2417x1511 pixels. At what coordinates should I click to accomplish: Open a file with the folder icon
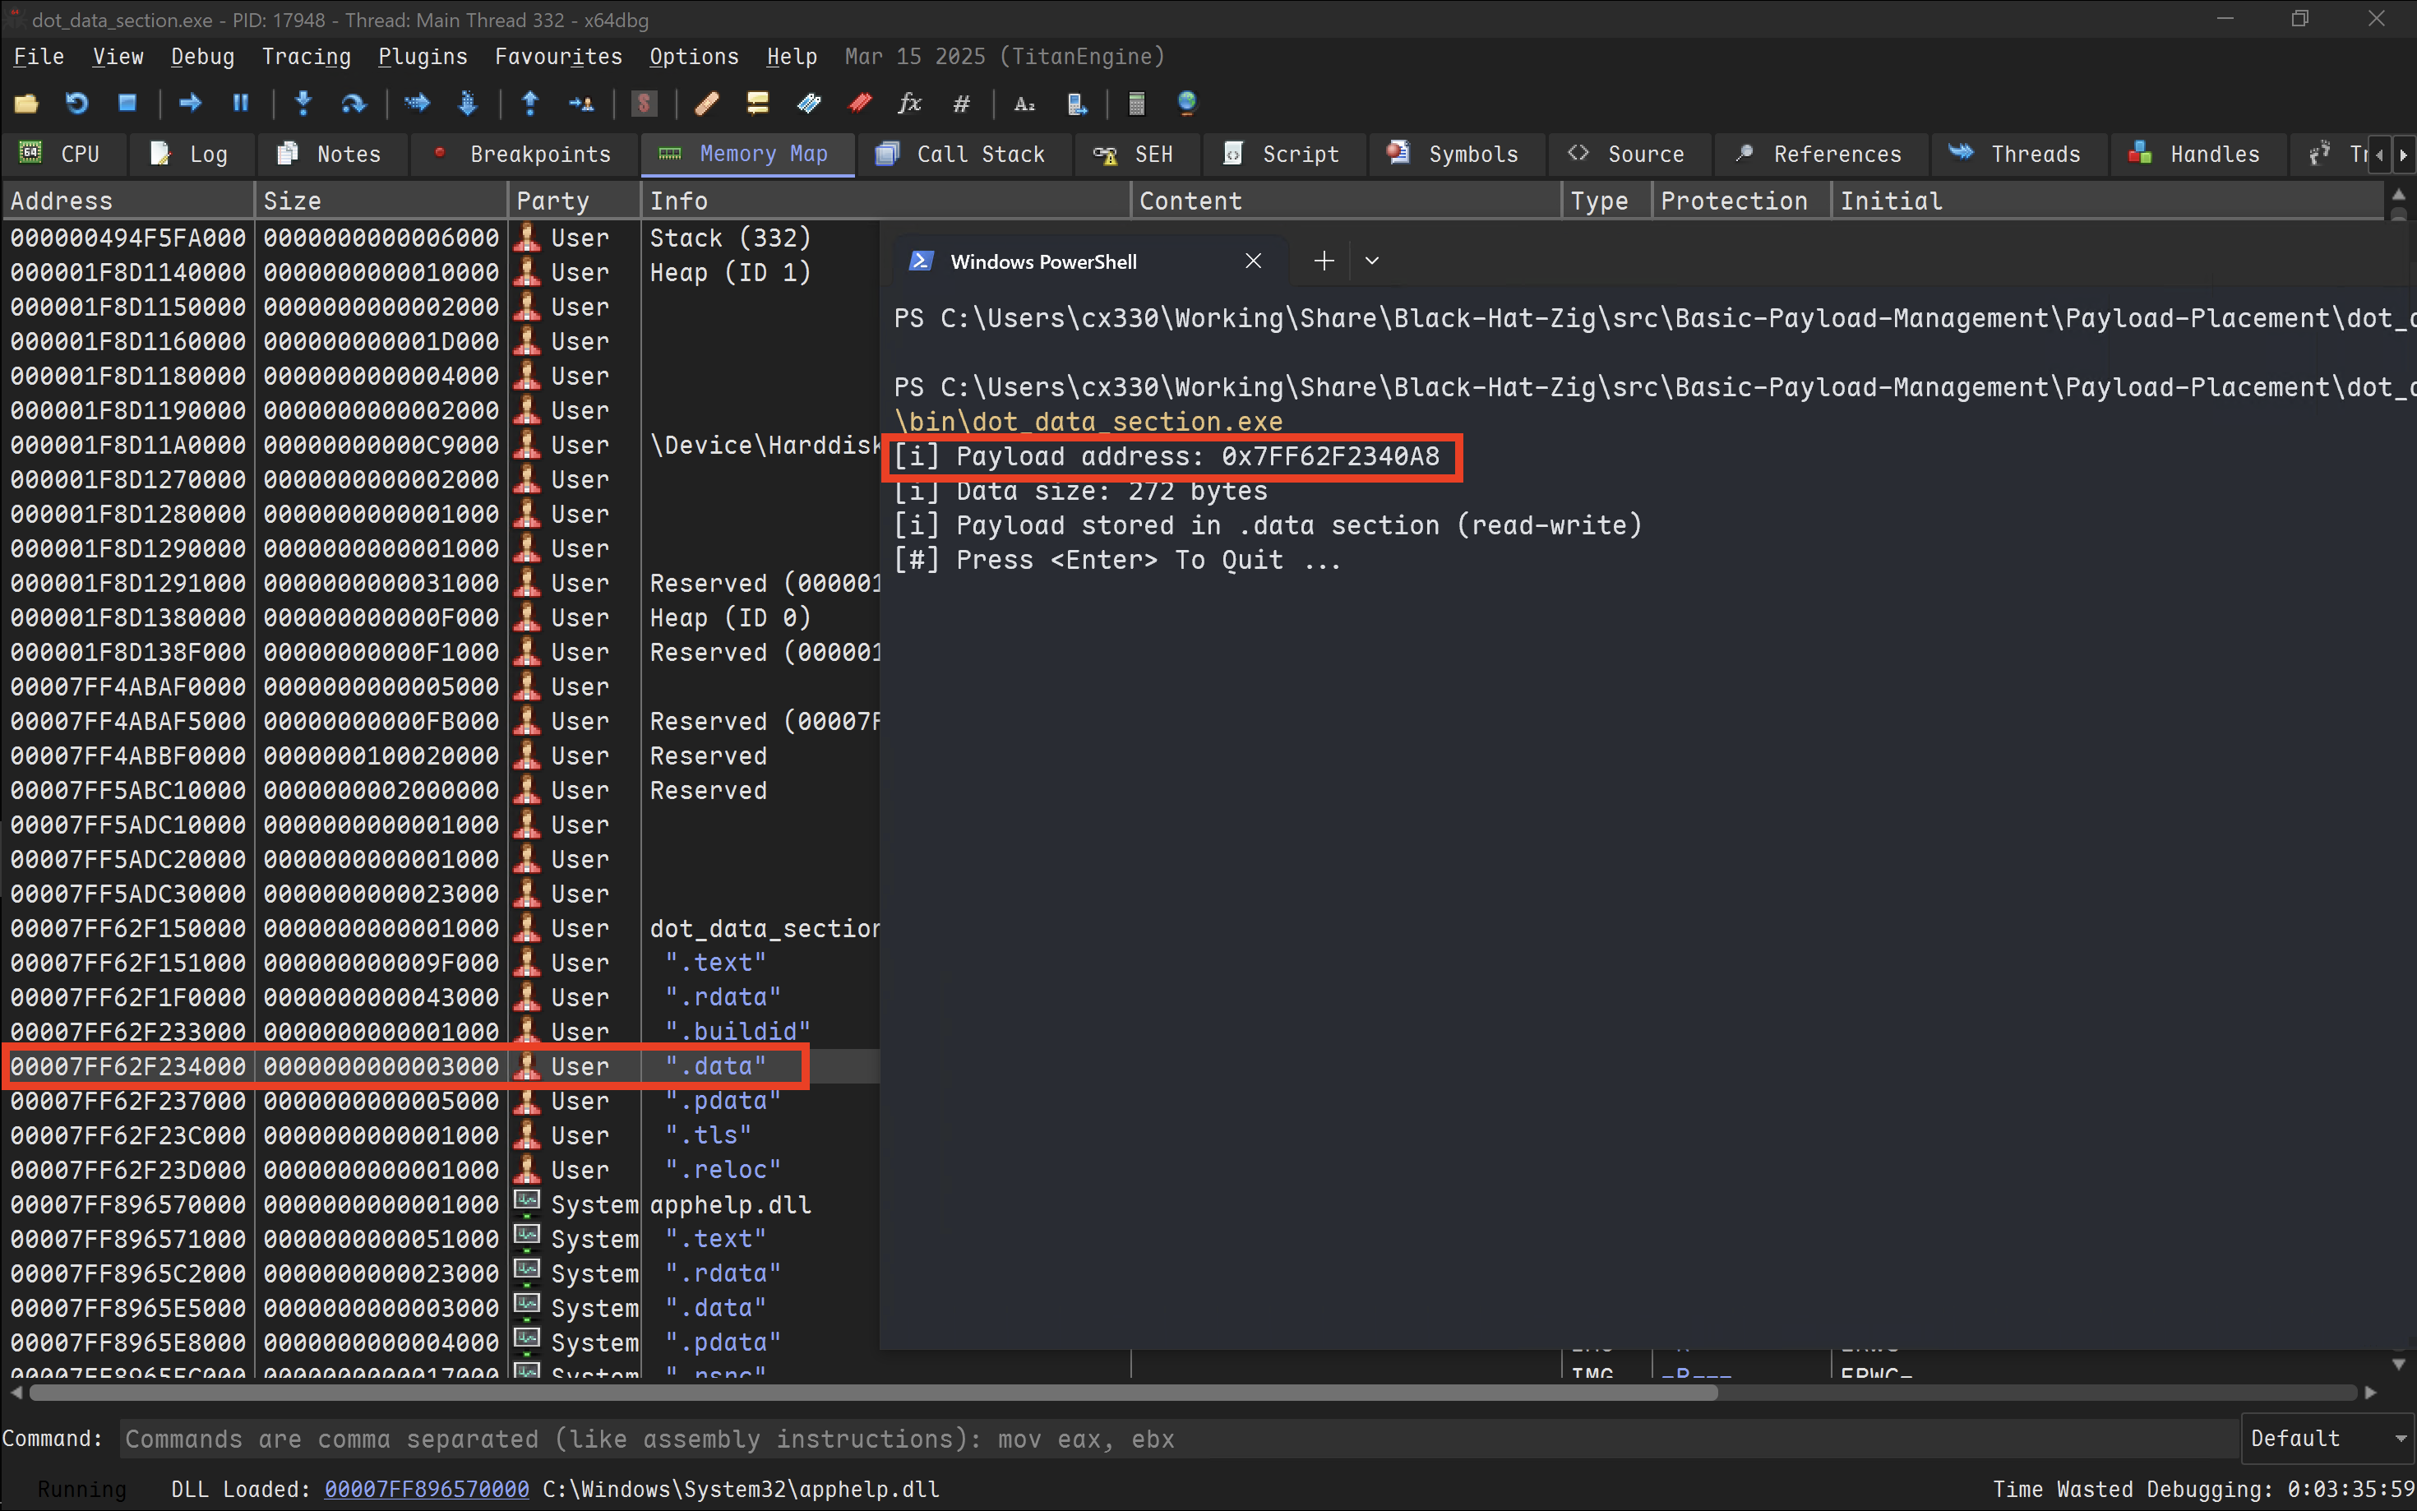[26, 103]
